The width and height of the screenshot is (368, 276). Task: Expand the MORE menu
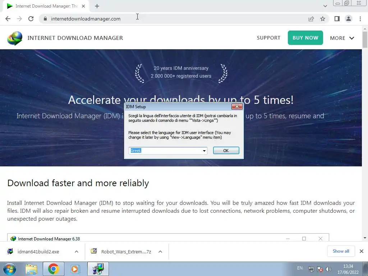tap(342, 38)
